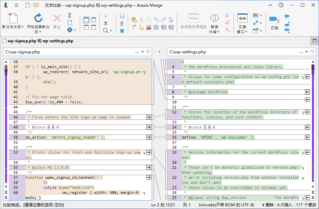Click the yellow bar with down arrow icon
This screenshot has width=319, height=209.
142,27
